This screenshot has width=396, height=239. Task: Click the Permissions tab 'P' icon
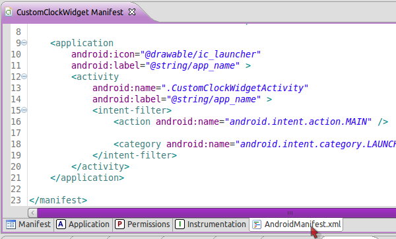(119, 224)
